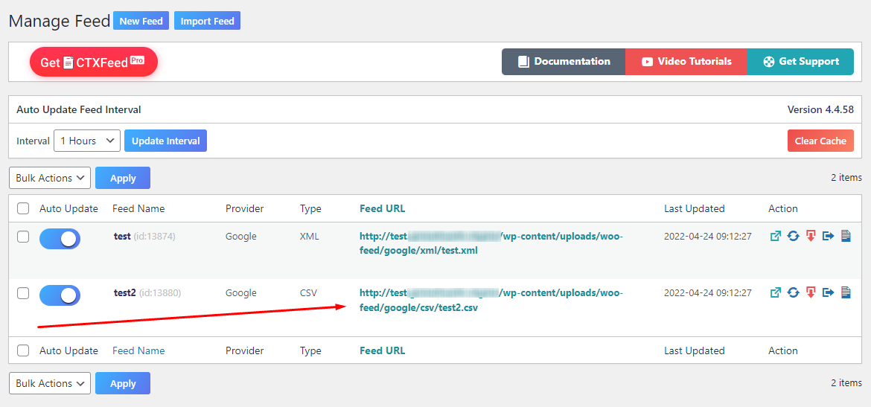The image size is (871, 407).
Task: Regenerate the test2 feed with refresh icon
Action: [794, 292]
